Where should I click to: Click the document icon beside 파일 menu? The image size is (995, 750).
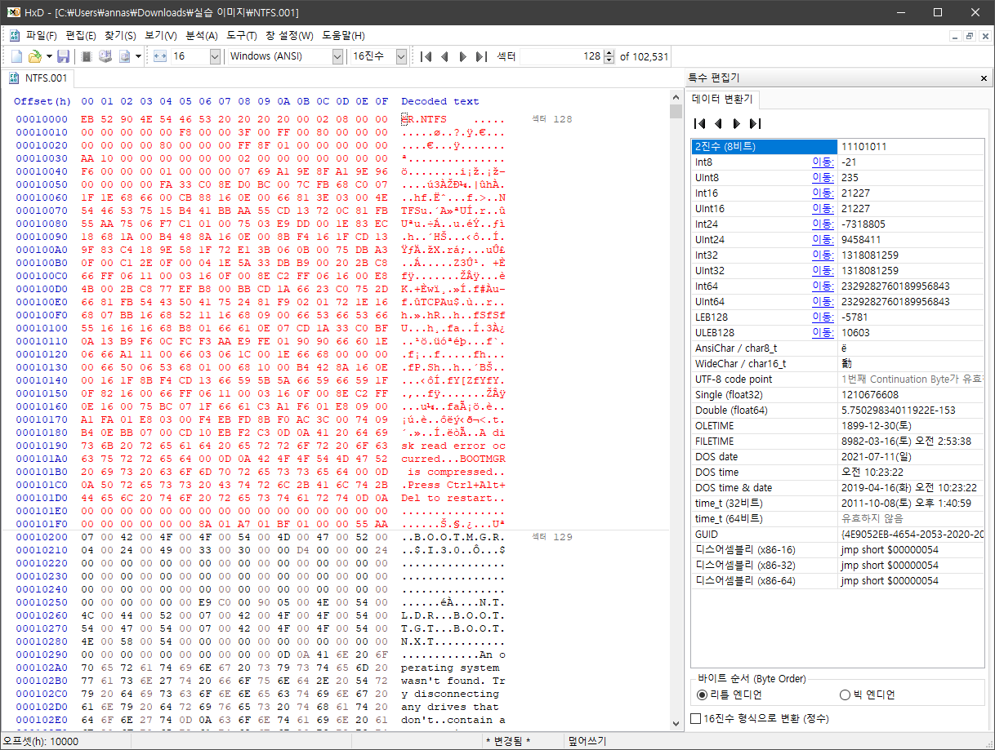(x=14, y=36)
